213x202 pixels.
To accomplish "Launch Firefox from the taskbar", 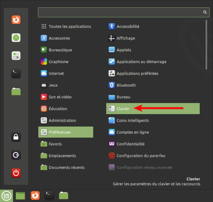I will click(35, 195).
